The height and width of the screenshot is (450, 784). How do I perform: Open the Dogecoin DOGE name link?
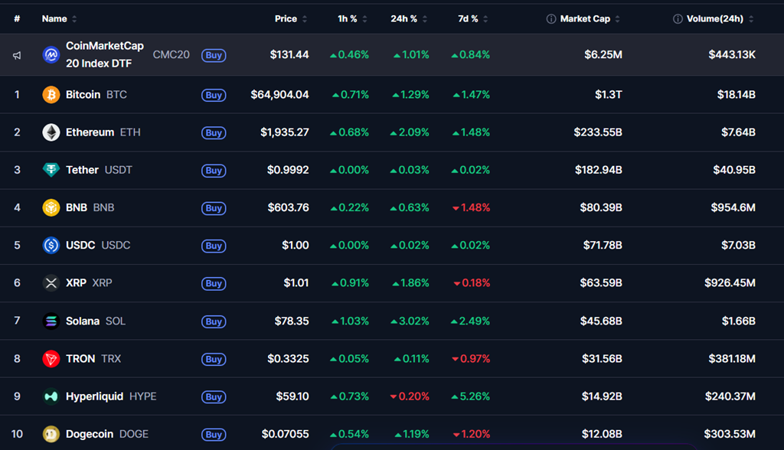[x=107, y=434]
